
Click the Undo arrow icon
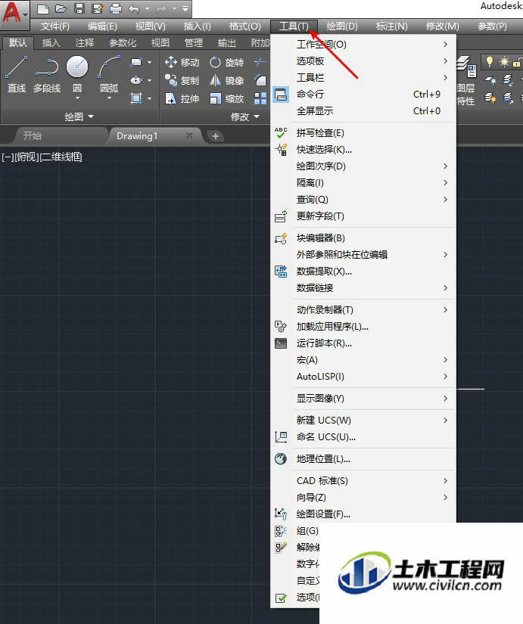(x=134, y=8)
